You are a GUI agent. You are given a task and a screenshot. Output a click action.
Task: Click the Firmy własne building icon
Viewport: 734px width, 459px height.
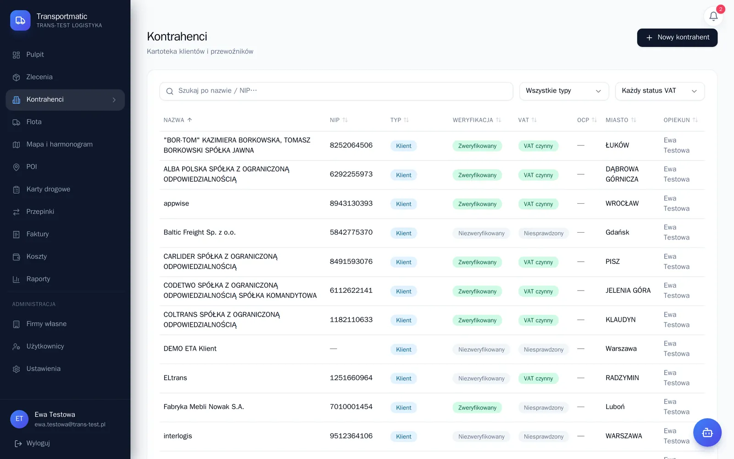point(17,324)
